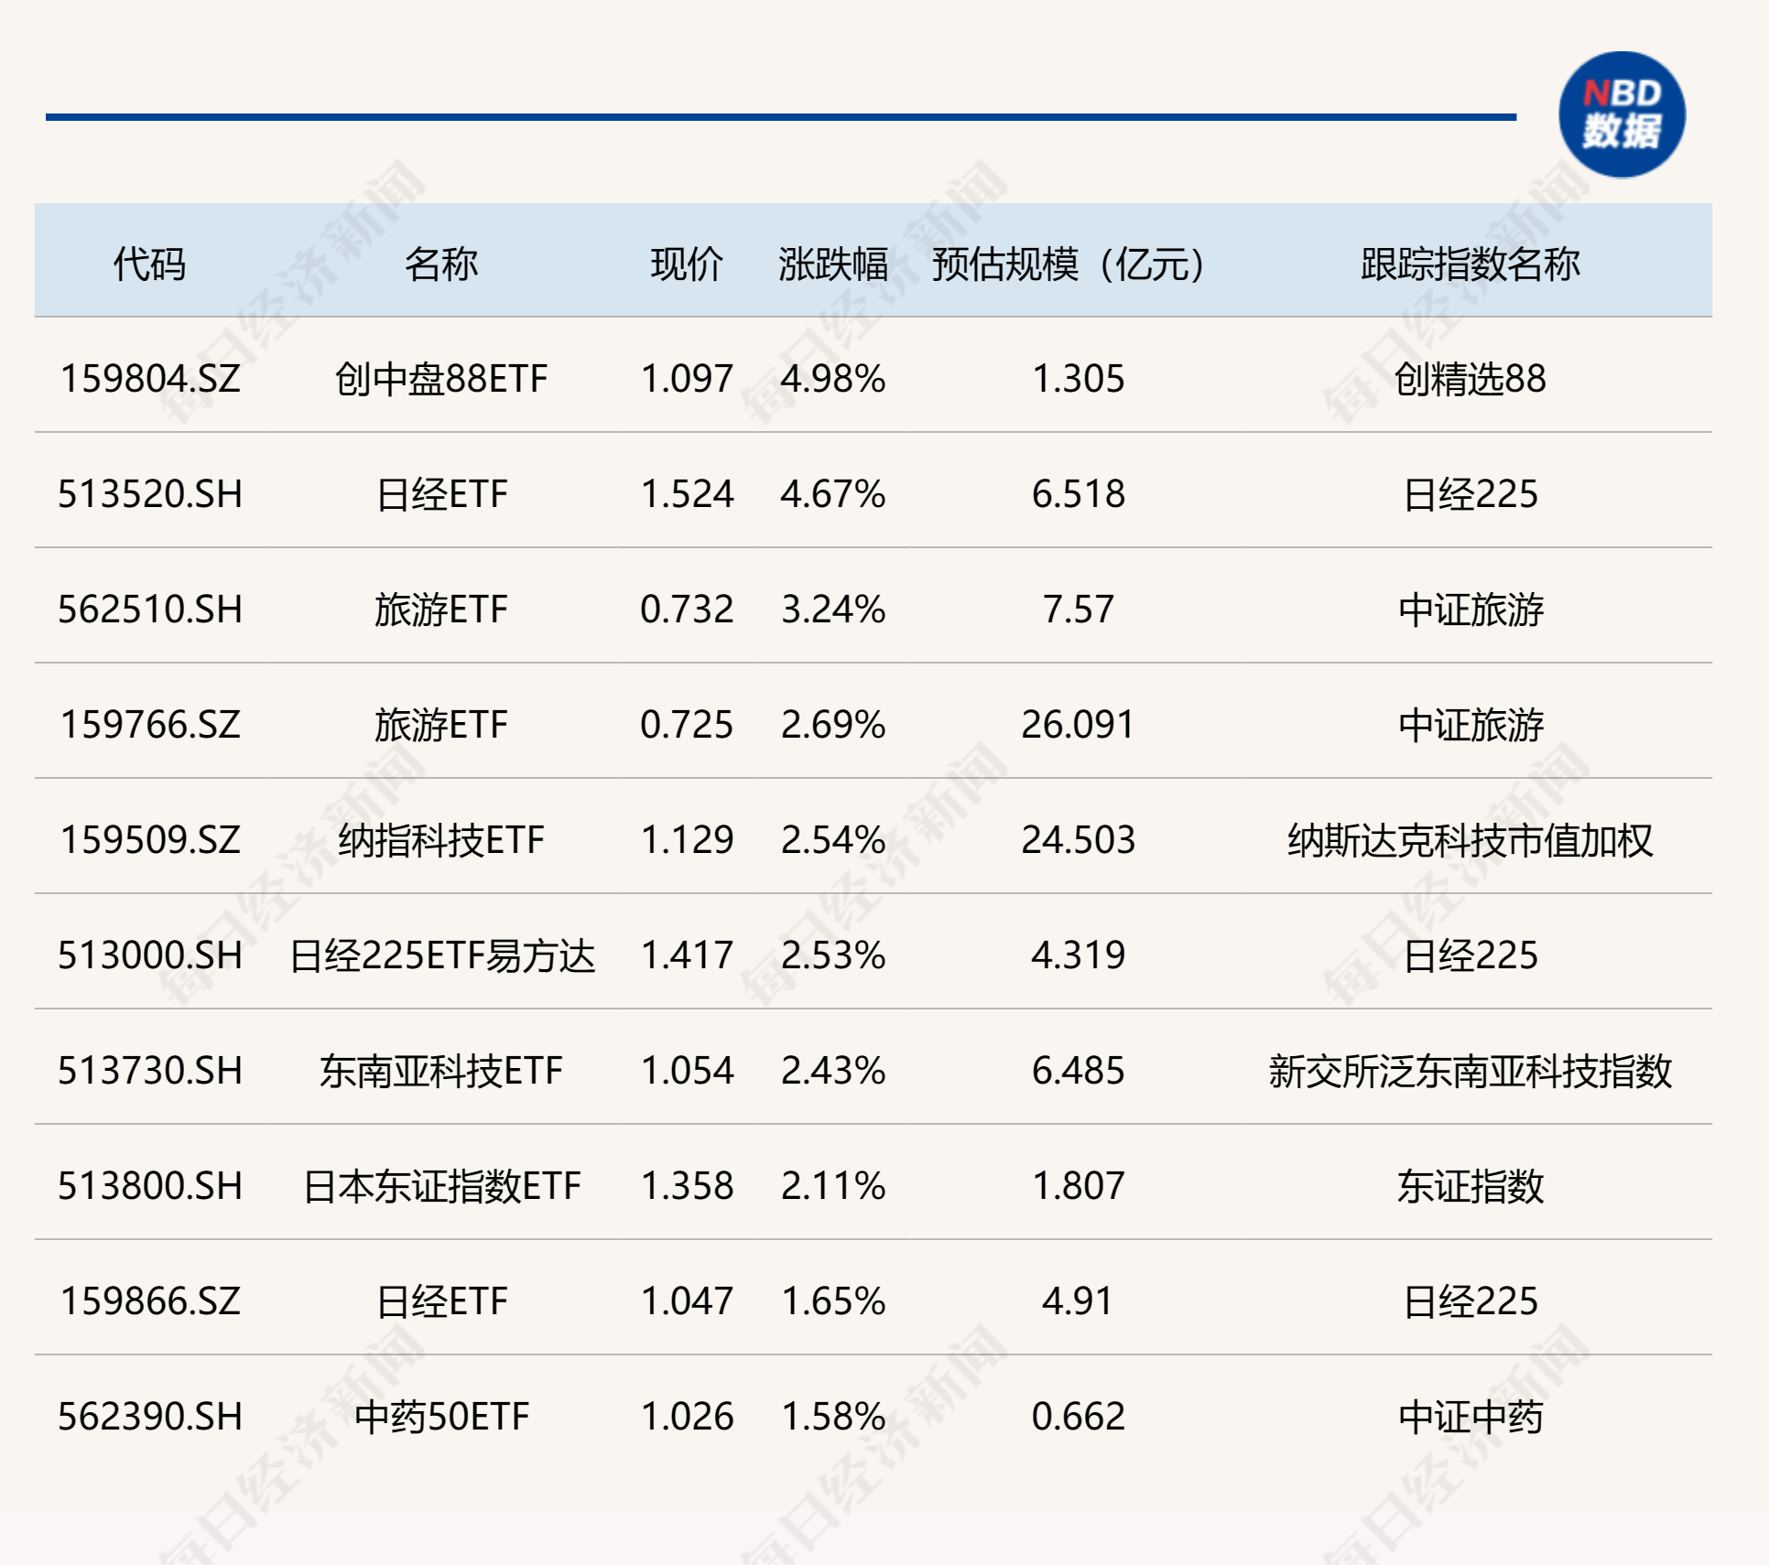Click the 涨跌幅 column header
The image size is (1769, 1565).
(x=832, y=264)
